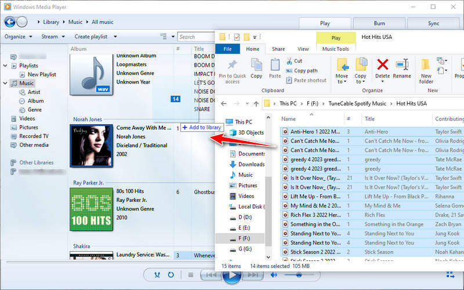Open the Share ribbon tab

pos(278,49)
